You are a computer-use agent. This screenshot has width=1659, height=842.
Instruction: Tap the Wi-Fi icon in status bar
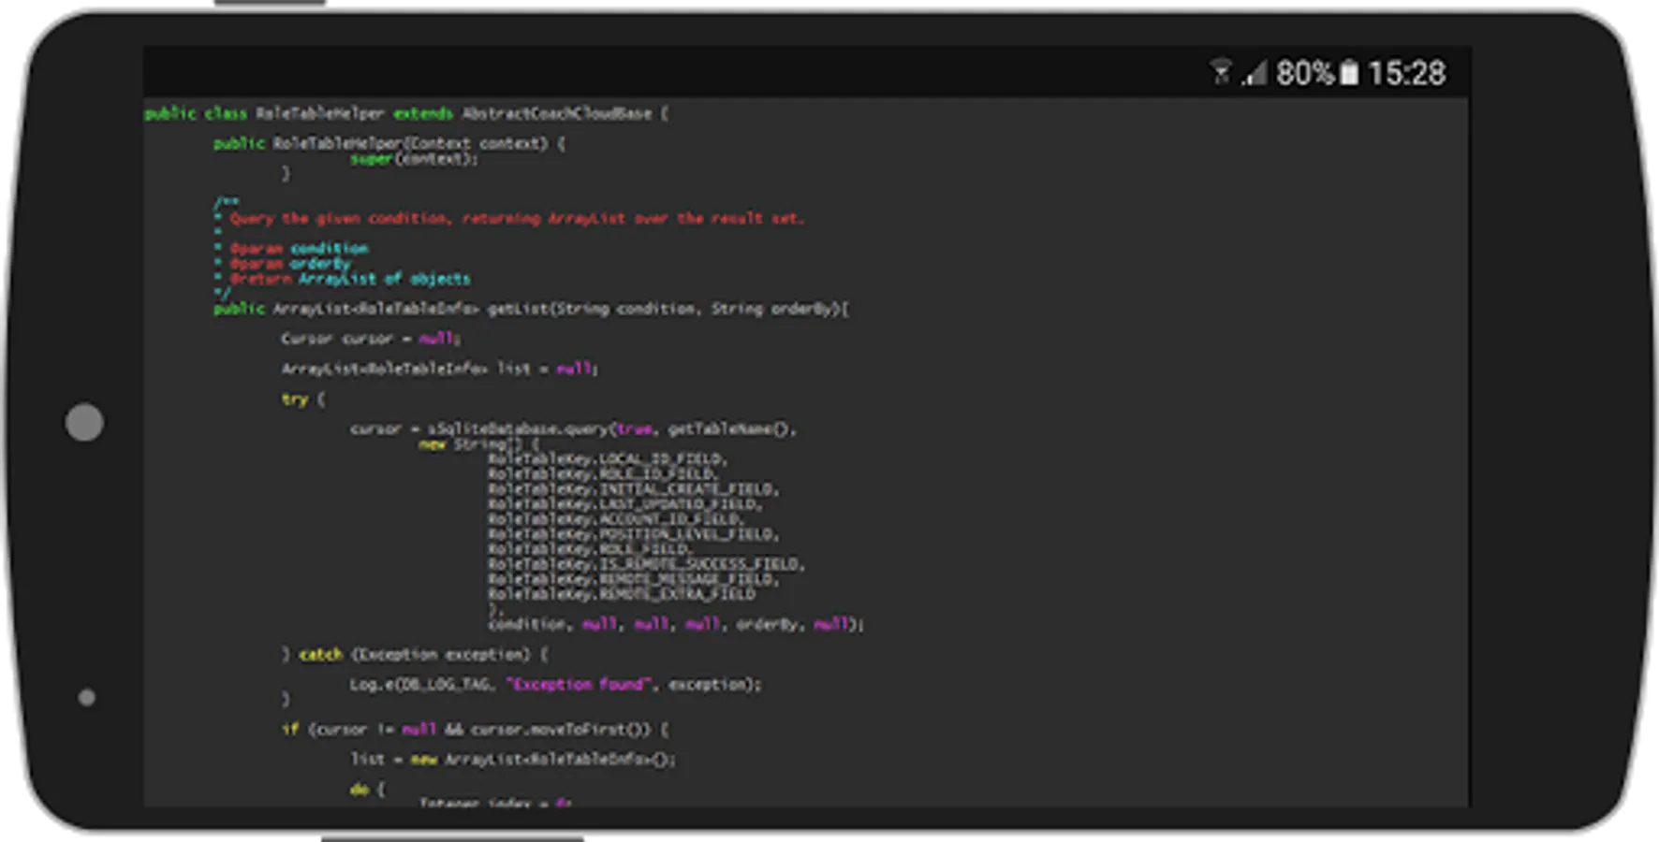click(x=1220, y=72)
